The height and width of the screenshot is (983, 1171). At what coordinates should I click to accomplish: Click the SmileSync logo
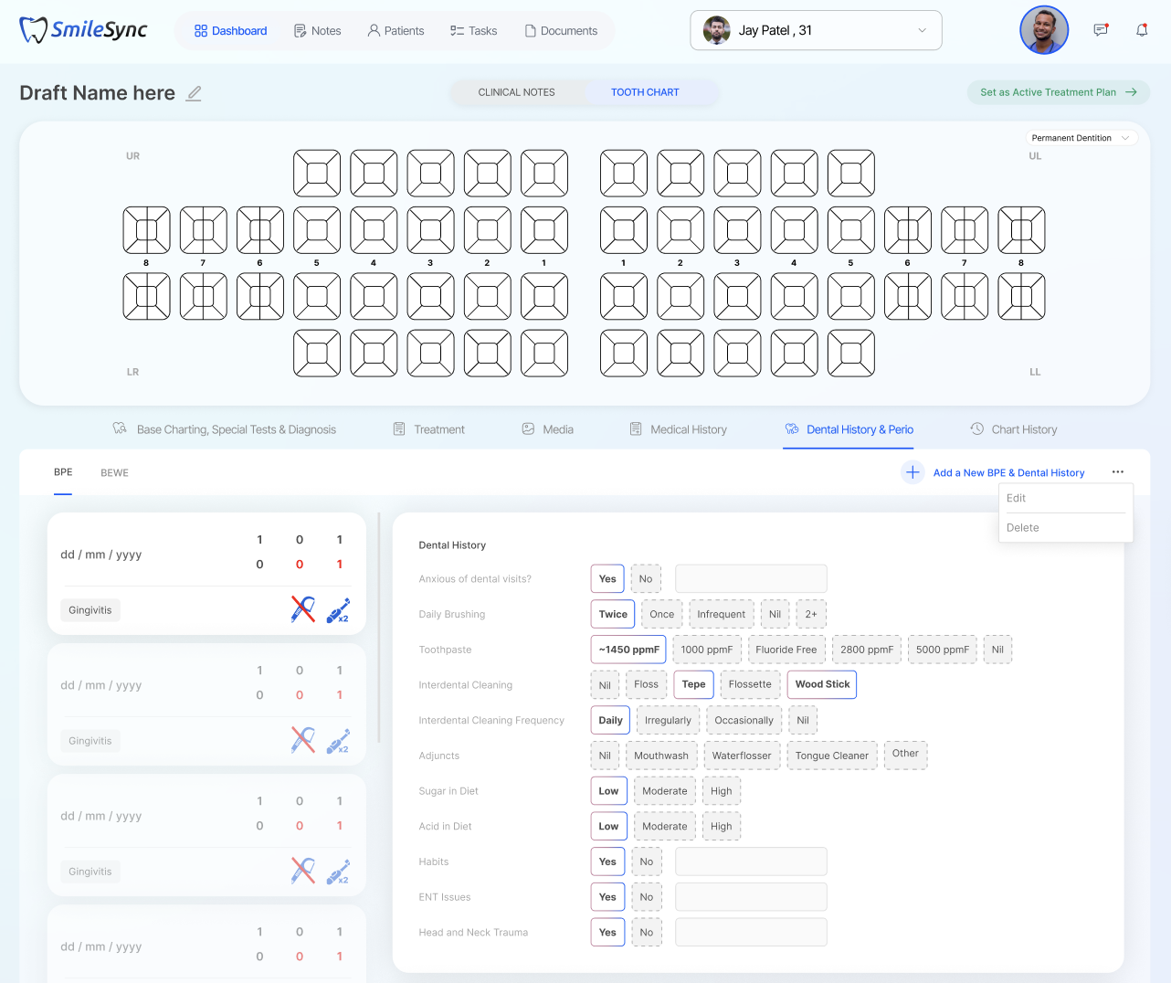coord(84,30)
